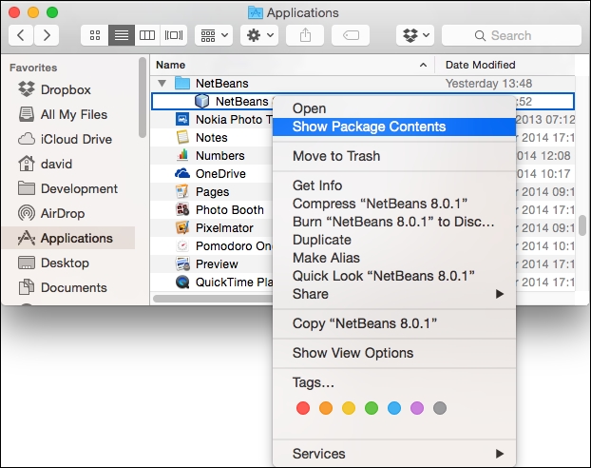Switch to column view

point(147,35)
